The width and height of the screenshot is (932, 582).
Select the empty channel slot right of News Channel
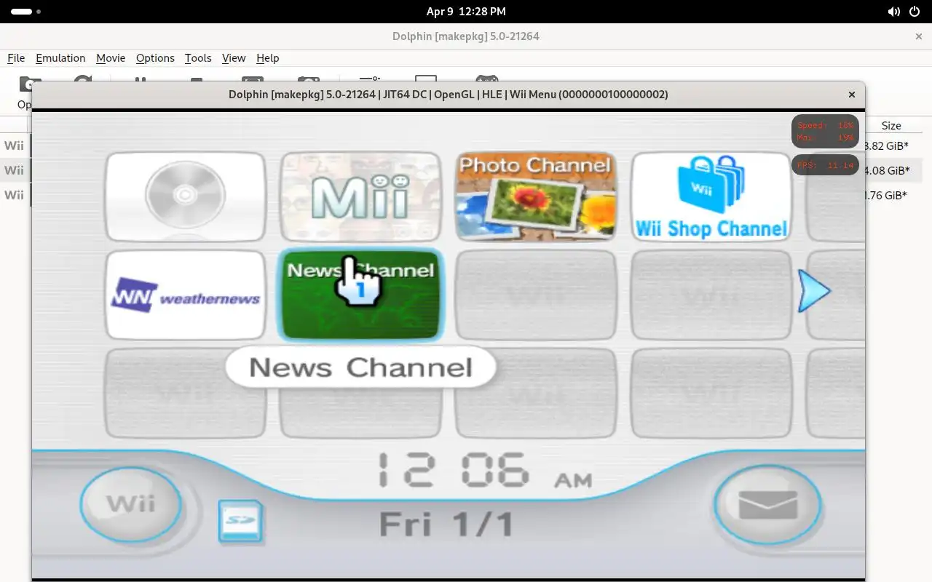coord(536,295)
